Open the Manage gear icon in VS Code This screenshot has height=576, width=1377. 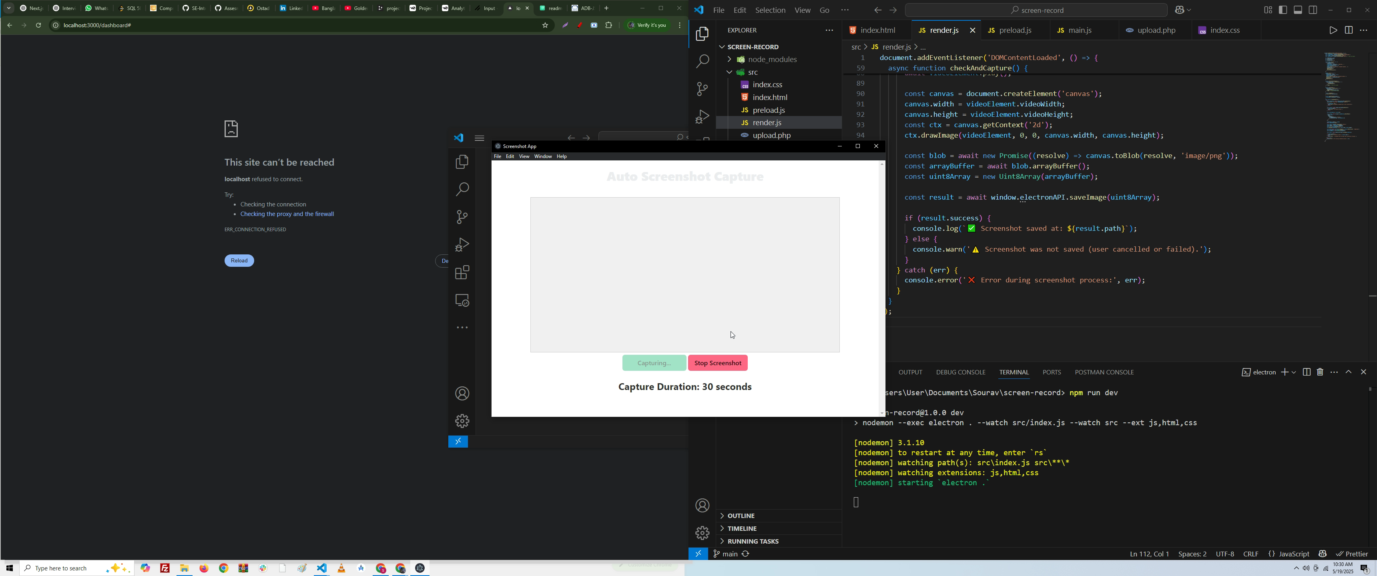tap(703, 533)
